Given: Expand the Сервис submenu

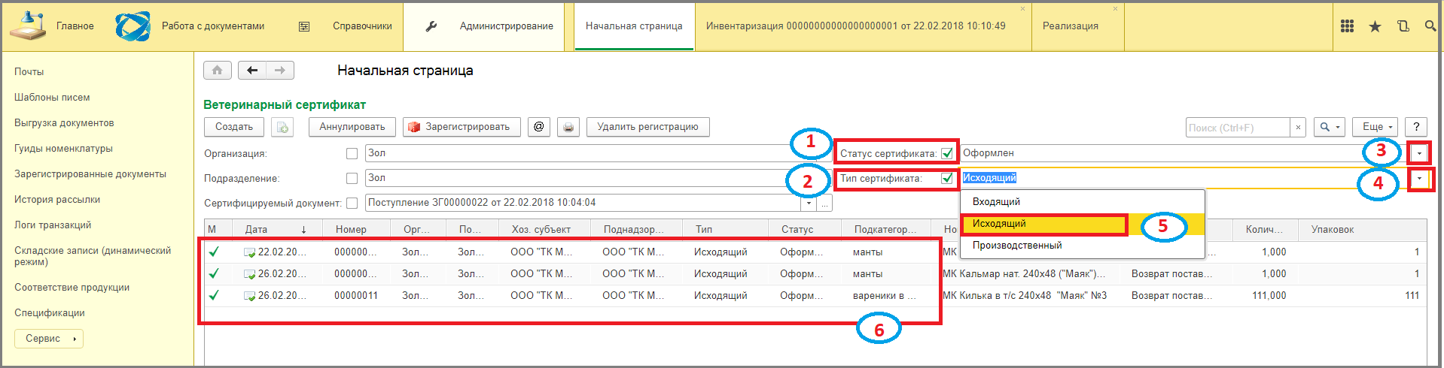Looking at the screenshot, I should pyautogui.click(x=49, y=339).
